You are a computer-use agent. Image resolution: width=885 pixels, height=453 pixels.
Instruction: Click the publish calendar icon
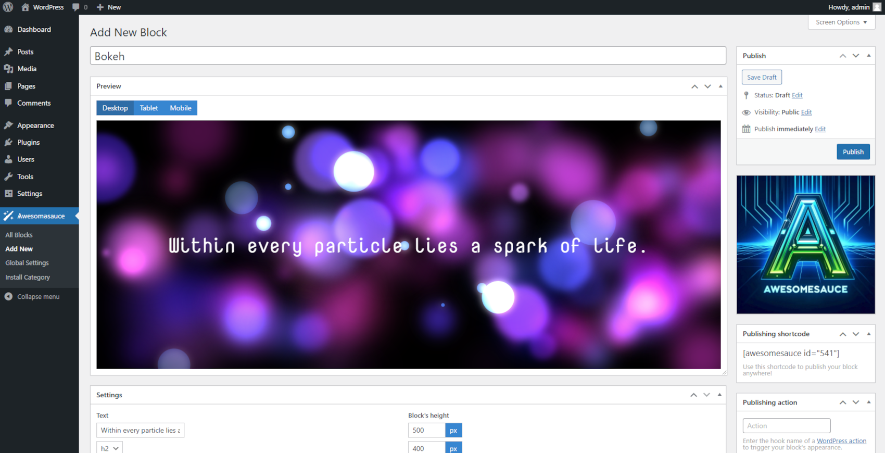746,129
